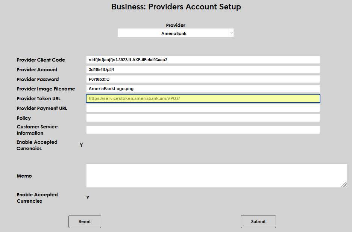Focus the Provider Account text box
The width and height of the screenshot is (352, 232).
point(203,69)
